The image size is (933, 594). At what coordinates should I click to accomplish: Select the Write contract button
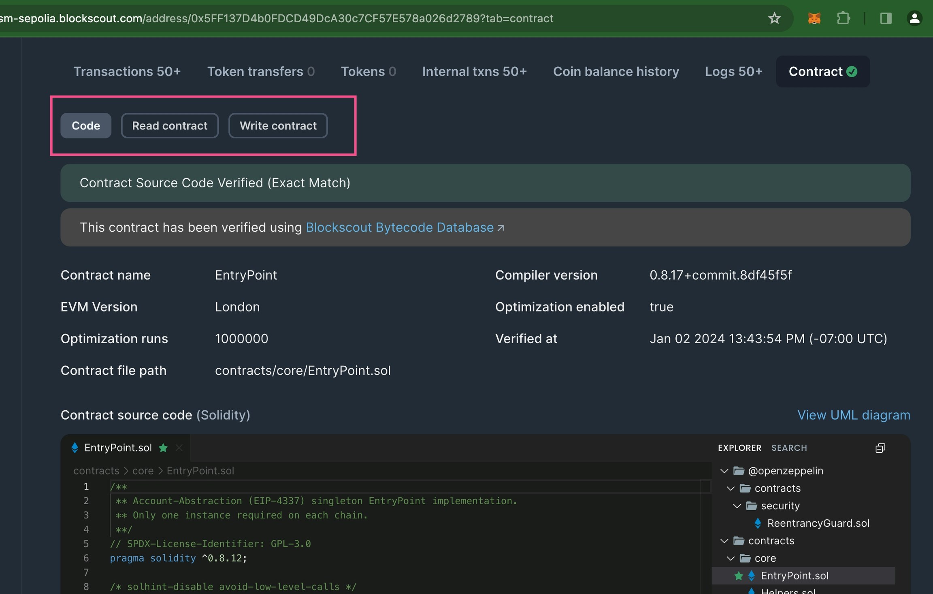coord(278,126)
